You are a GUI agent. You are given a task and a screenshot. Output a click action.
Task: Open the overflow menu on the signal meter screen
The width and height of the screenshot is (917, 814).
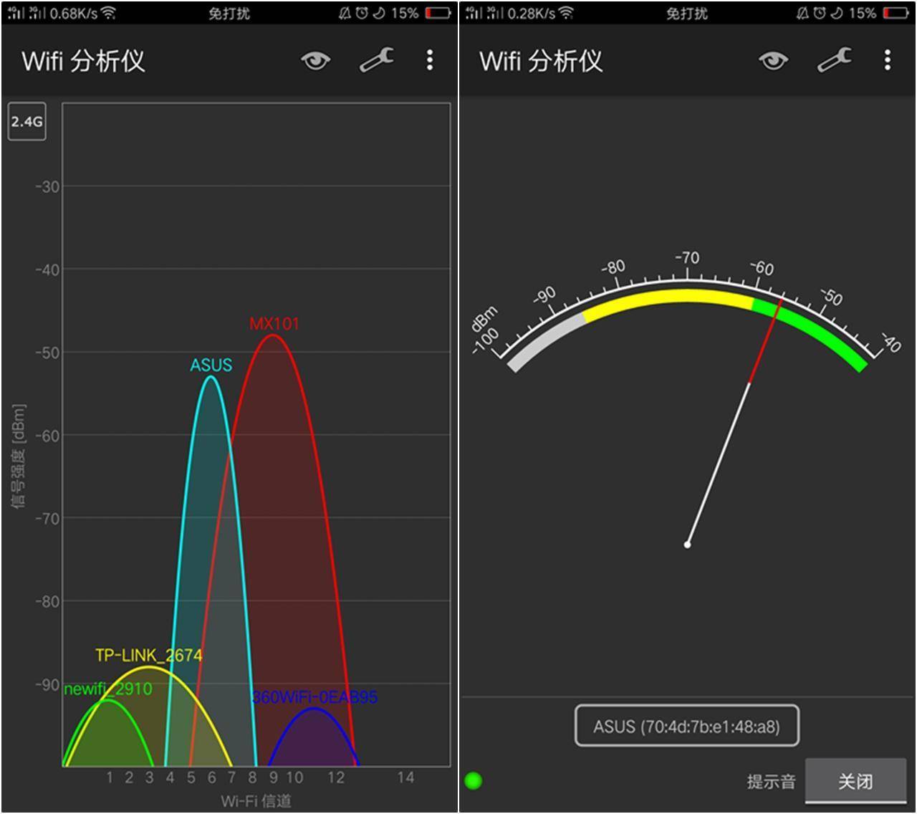pos(886,61)
